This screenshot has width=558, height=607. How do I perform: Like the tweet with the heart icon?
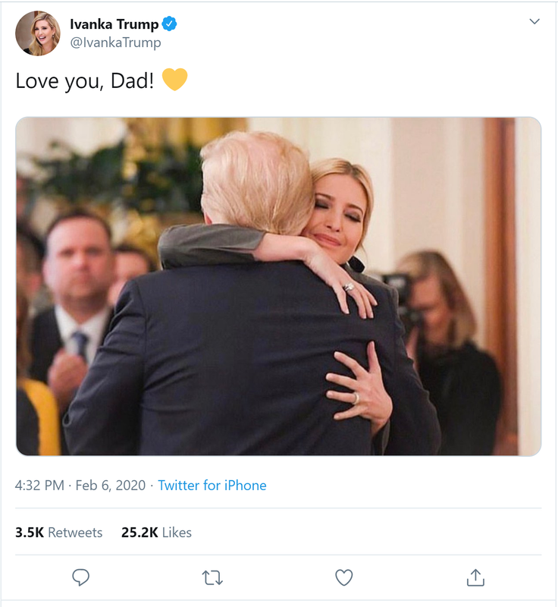coord(344,577)
